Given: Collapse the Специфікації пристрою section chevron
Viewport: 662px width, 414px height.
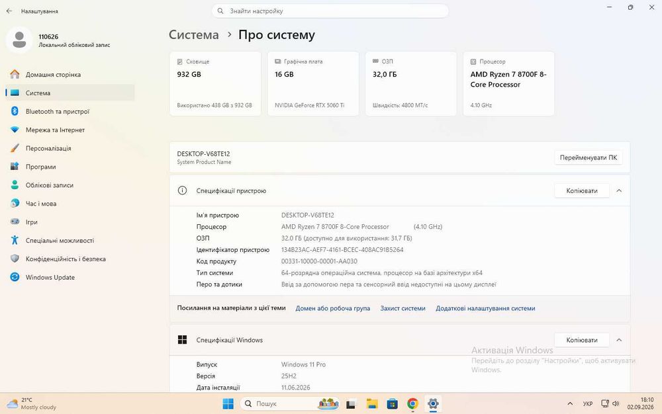Looking at the screenshot, I should coord(619,190).
